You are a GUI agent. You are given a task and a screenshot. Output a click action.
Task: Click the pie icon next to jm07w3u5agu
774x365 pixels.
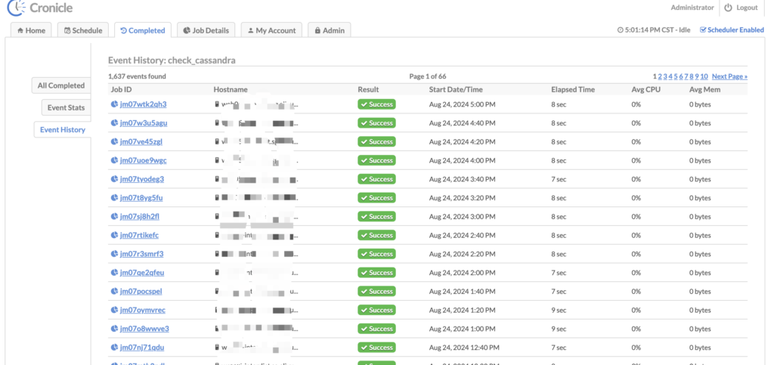114,123
